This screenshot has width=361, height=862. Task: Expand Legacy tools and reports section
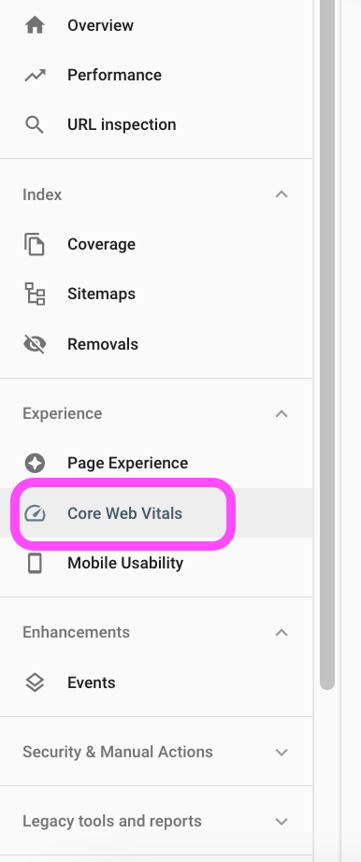coord(156,821)
